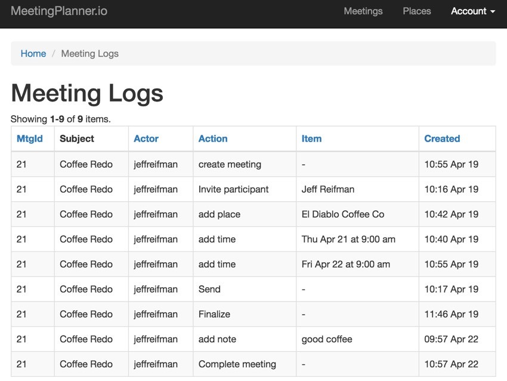The width and height of the screenshot is (507, 381).
Task: Open Places in the navbar
Action: pos(417,11)
